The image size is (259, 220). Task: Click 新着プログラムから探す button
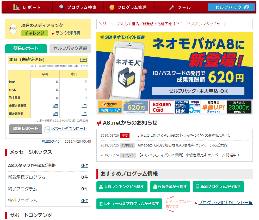point(218,186)
